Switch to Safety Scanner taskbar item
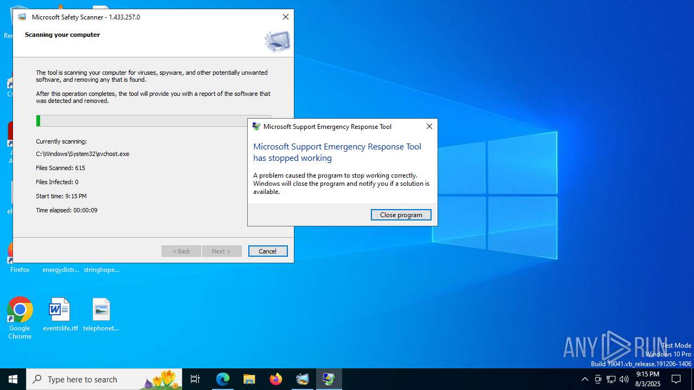Viewport: 694px width, 390px height. click(x=303, y=379)
